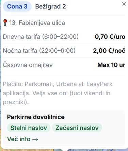This screenshot has height=151, width=128.
Task: Click the Cona 3 zone badge
Action: [17, 6]
